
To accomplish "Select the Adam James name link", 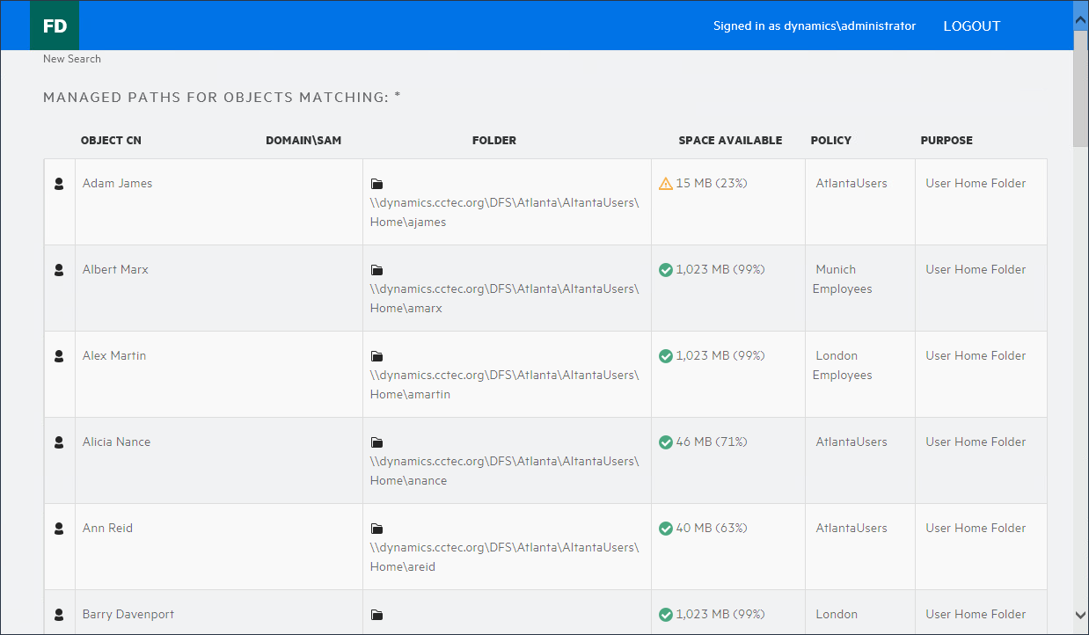I will pos(116,183).
